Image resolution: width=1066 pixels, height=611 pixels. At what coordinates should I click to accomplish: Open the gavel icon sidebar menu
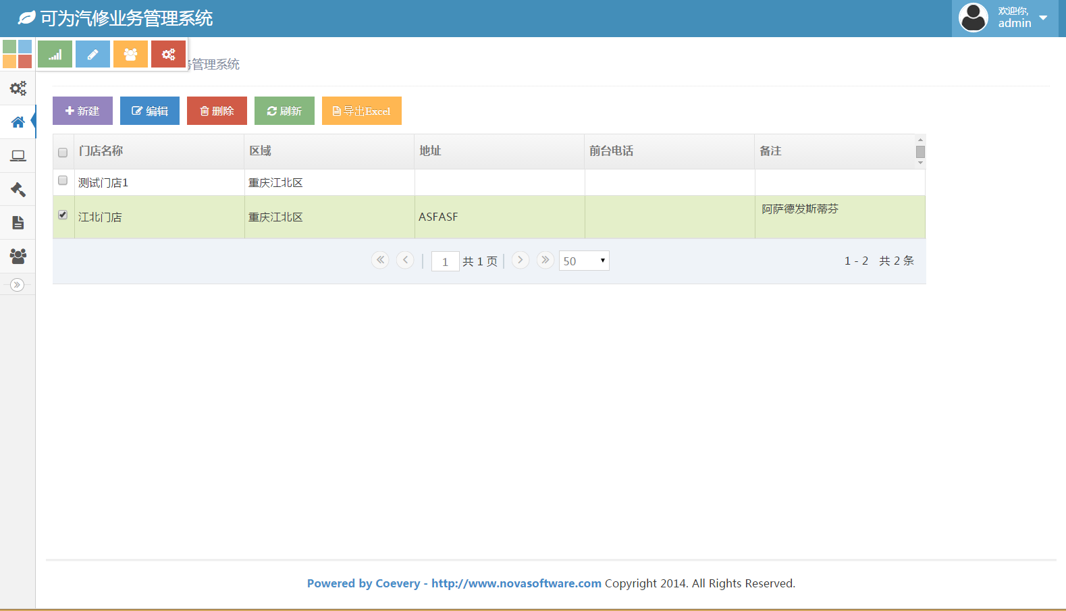(18, 190)
